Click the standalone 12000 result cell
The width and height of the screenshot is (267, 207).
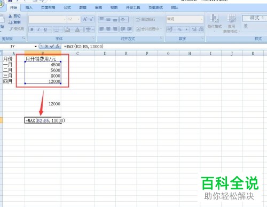43,104
